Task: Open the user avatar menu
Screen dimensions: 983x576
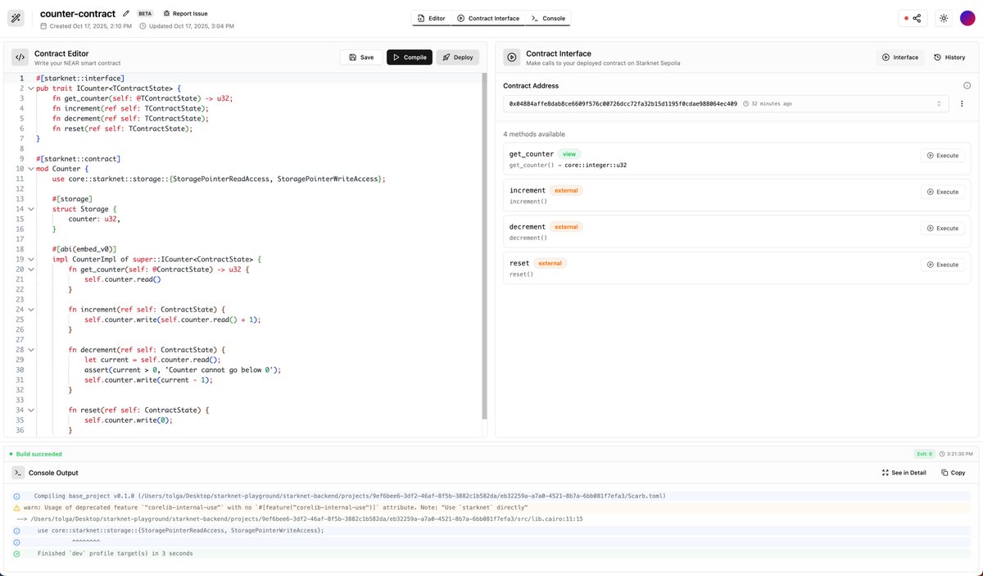Action: pyautogui.click(x=967, y=18)
